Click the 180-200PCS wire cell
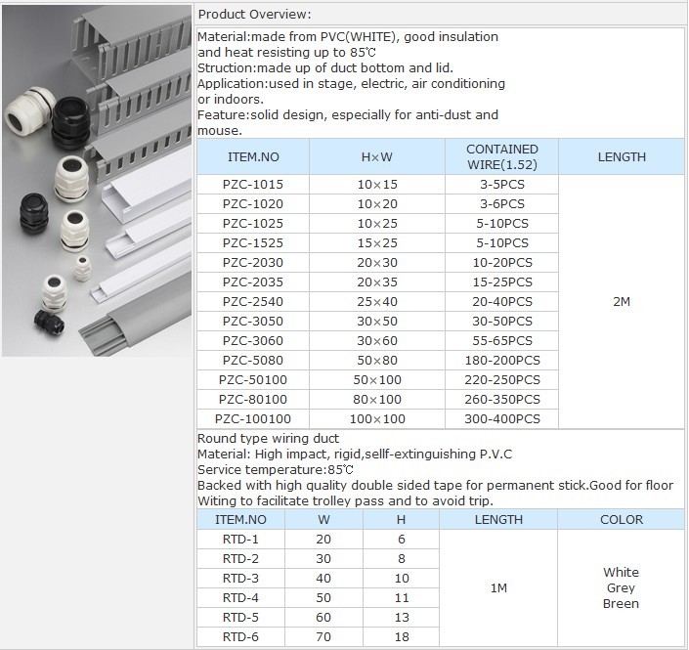Viewport: 689px width, 650px height. click(x=501, y=361)
